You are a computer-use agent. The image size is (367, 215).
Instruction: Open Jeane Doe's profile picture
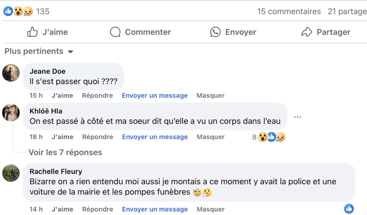pyautogui.click(x=11, y=73)
